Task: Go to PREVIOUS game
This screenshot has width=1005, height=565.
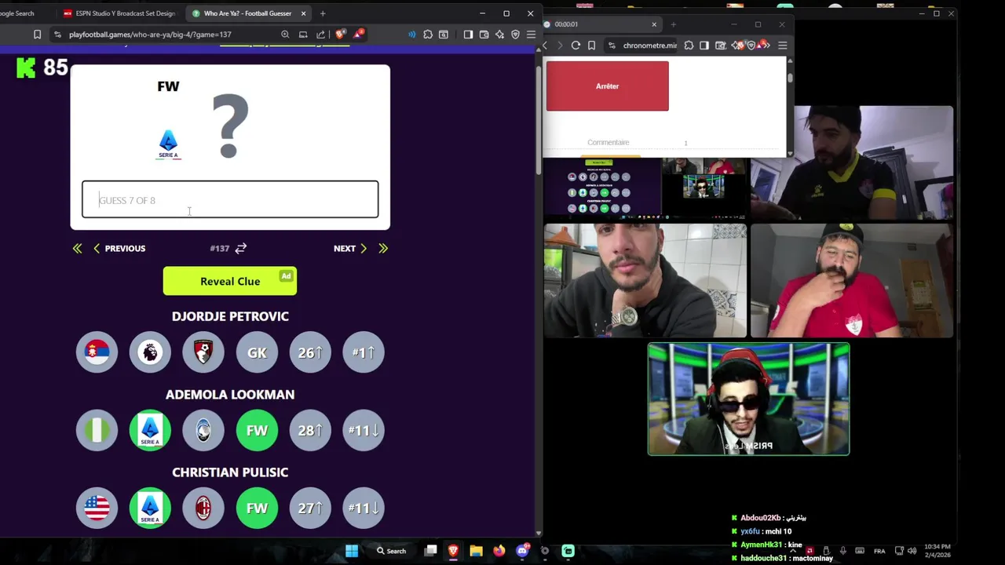Action: point(119,248)
